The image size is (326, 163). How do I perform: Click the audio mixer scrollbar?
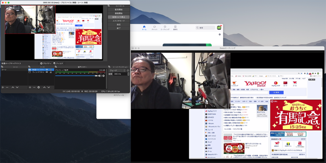click(x=107, y=79)
